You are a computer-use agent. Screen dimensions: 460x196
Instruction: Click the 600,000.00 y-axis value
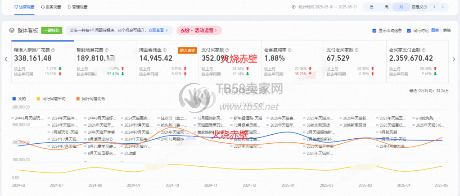[x=21, y=107]
